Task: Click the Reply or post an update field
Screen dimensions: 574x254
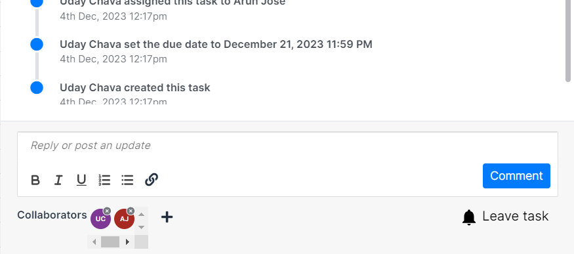Action: point(287,146)
